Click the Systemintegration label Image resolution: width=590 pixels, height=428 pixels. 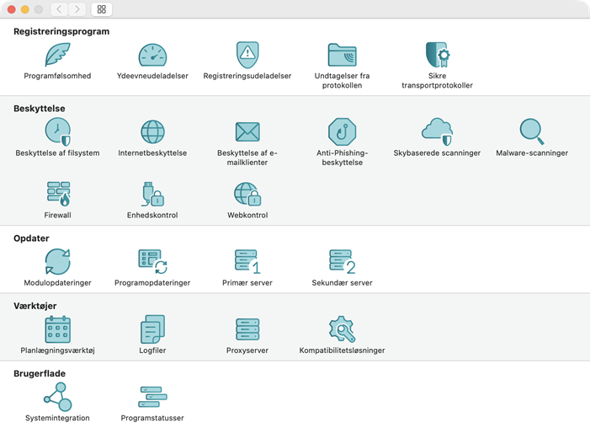click(57, 418)
